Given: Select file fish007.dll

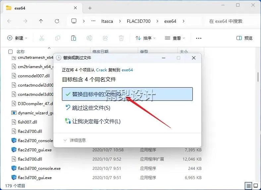Looking at the screenshot, I should click(x=27, y=122).
